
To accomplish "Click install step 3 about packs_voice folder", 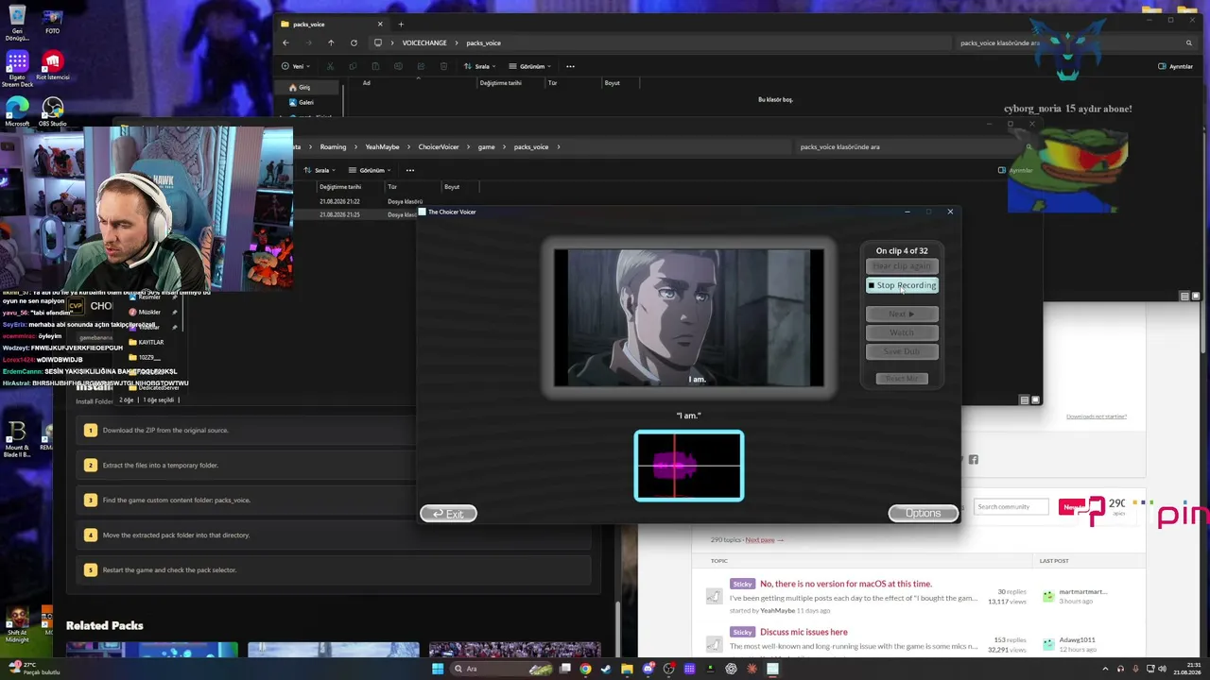I will tap(333, 500).
